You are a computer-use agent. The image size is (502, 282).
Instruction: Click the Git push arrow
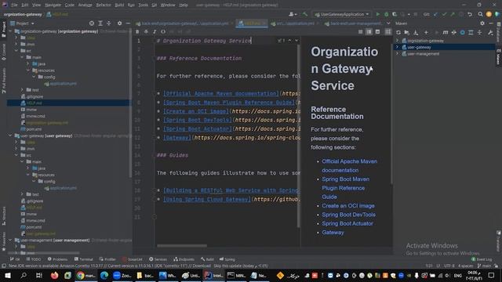[453, 14]
